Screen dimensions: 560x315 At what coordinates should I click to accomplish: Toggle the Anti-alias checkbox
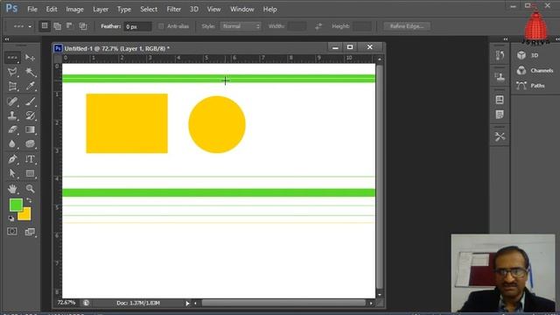161,26
